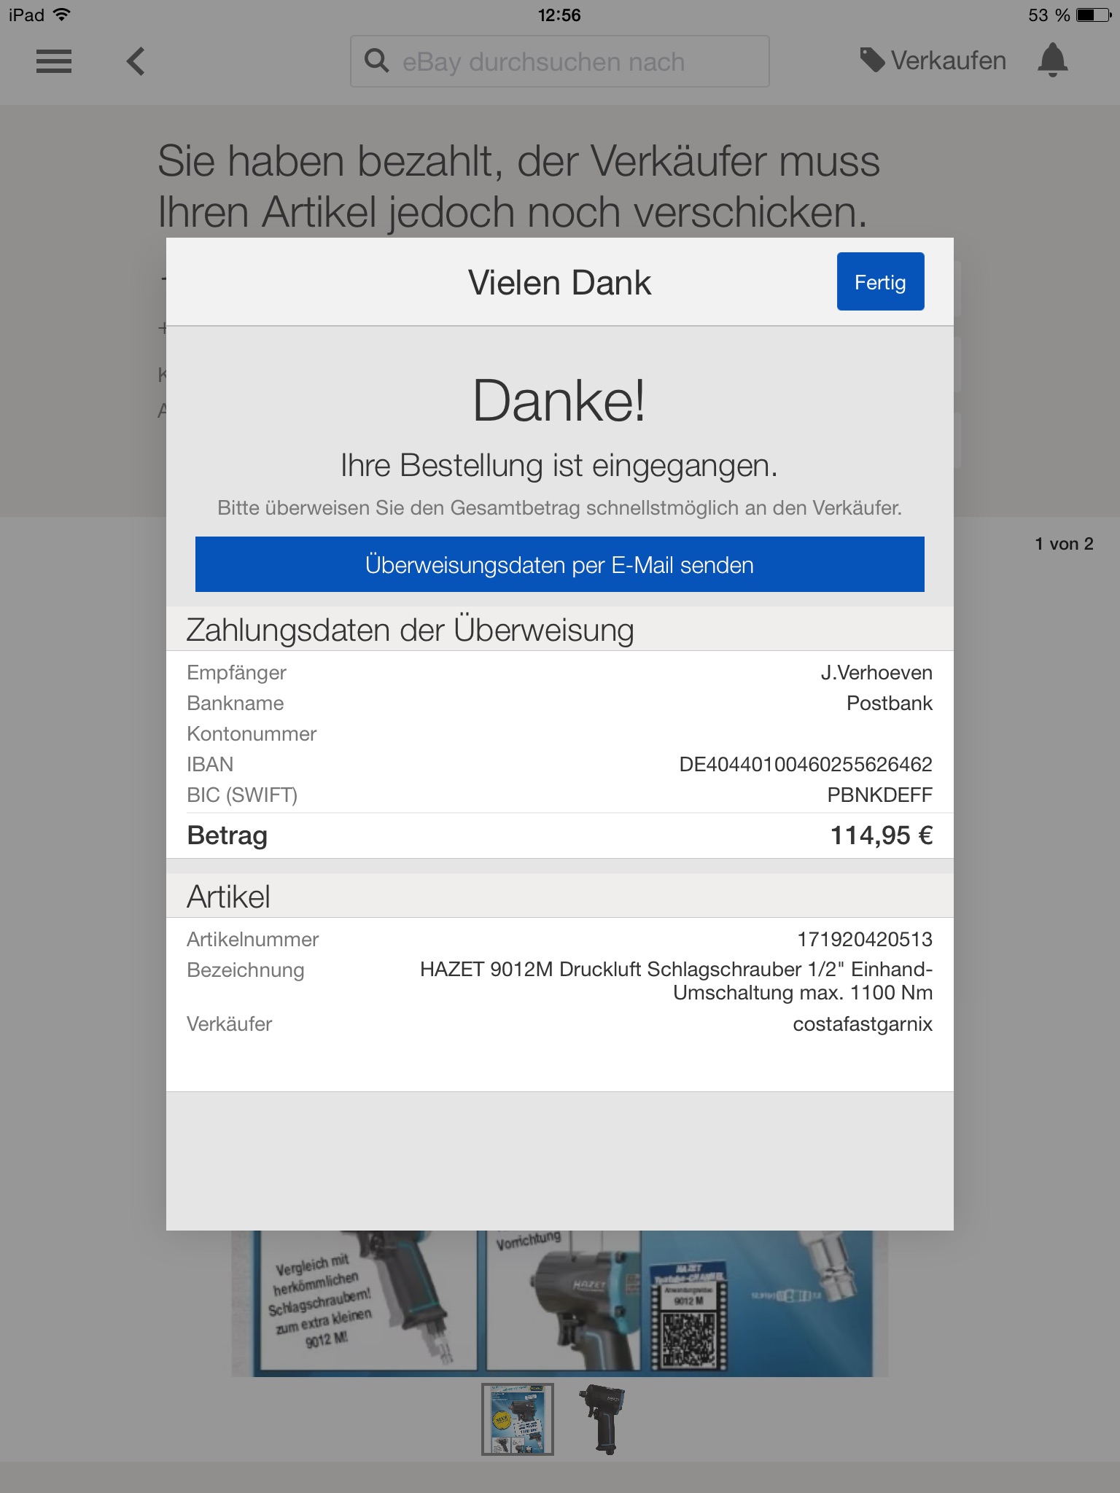This screenshot has height=1493, width=1120.
Task: Tap the magnifier search icon
Action: [376, 61]
